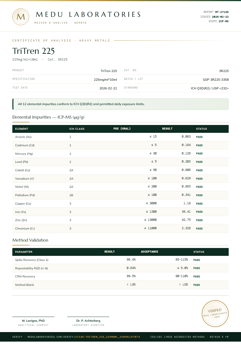Click the PDE (ORAL) column header
This screenshot has width=241, height=350.
tap(122, 129)
